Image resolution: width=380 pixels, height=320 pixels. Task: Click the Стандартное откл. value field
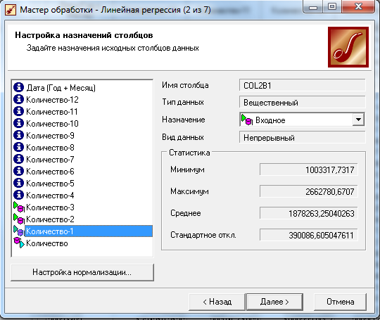[308, 235]
